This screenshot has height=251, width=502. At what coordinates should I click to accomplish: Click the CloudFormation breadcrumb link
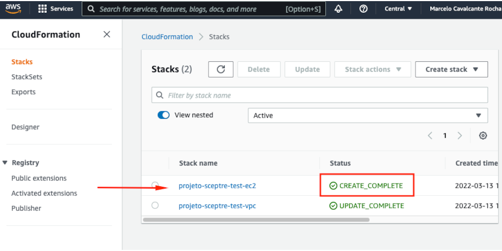tap(167, 37)
